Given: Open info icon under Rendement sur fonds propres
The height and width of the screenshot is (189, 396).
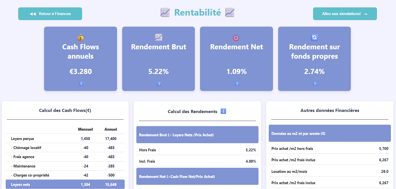Looking at the screenshot, I should pos(315,84).
